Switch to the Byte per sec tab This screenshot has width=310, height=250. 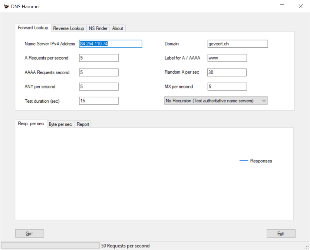(60, 124)
